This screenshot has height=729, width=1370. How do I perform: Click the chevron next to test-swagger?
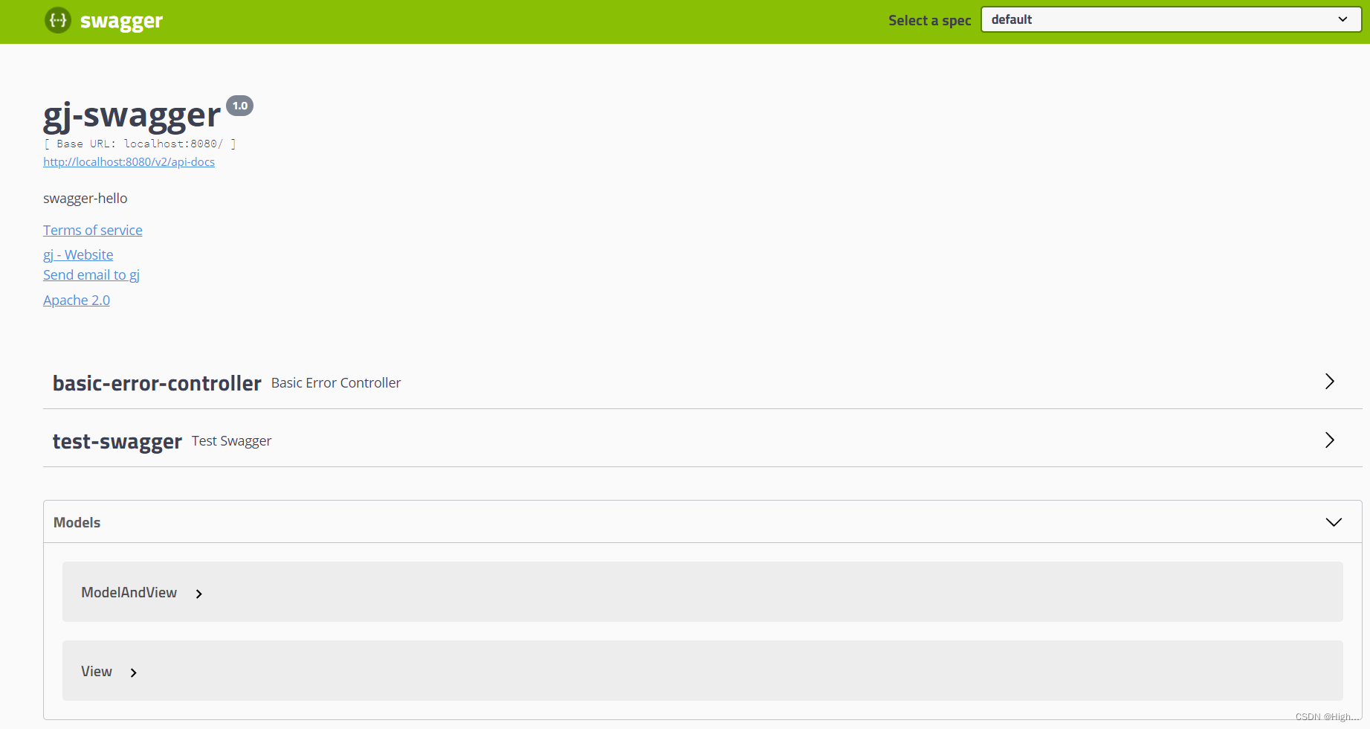1330,440
